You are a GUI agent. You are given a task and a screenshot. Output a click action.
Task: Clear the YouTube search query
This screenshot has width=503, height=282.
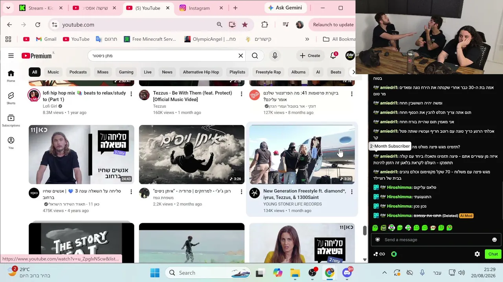241,56
